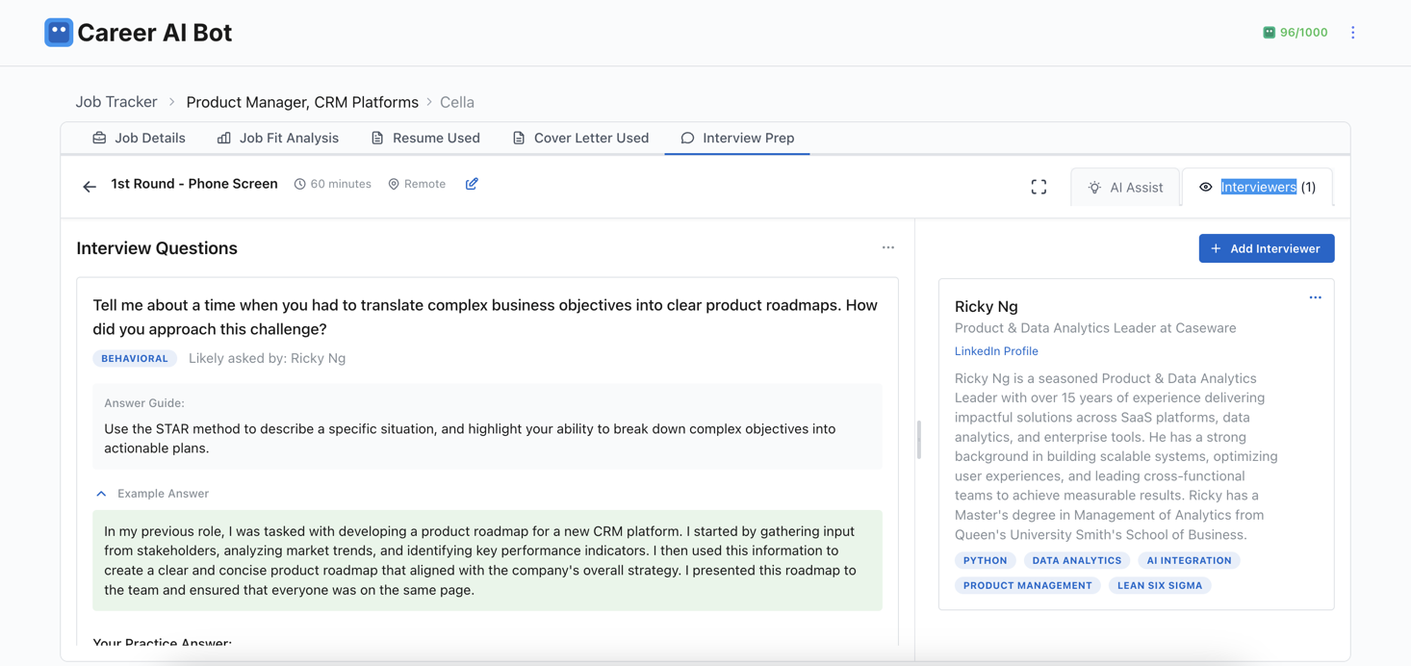The image size is (1411, 666).
Task: Click 'Product & Data Analytics Leader at Caseware'
Action: click(x=1095, y=328)
